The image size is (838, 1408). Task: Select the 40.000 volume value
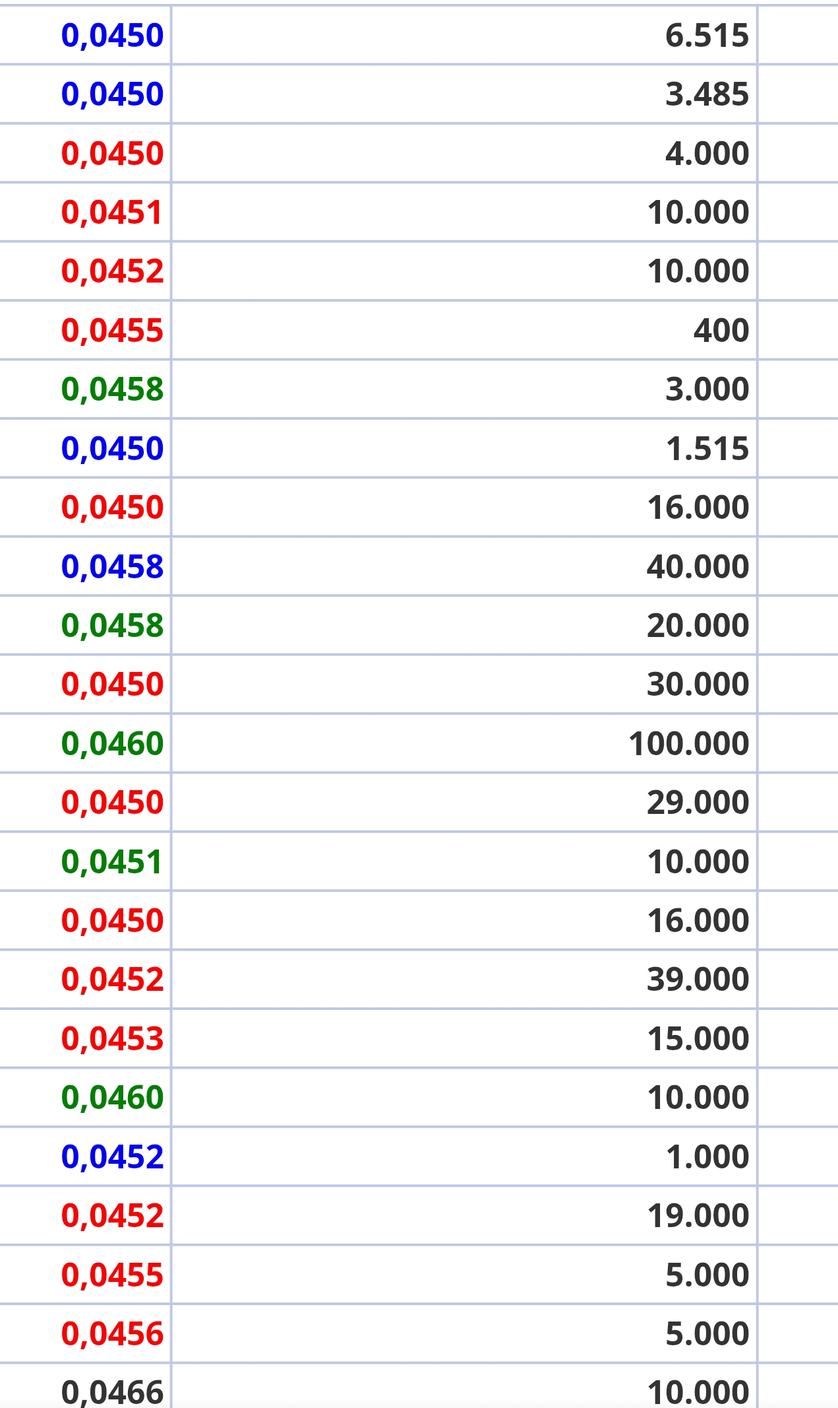coord(698,567)
